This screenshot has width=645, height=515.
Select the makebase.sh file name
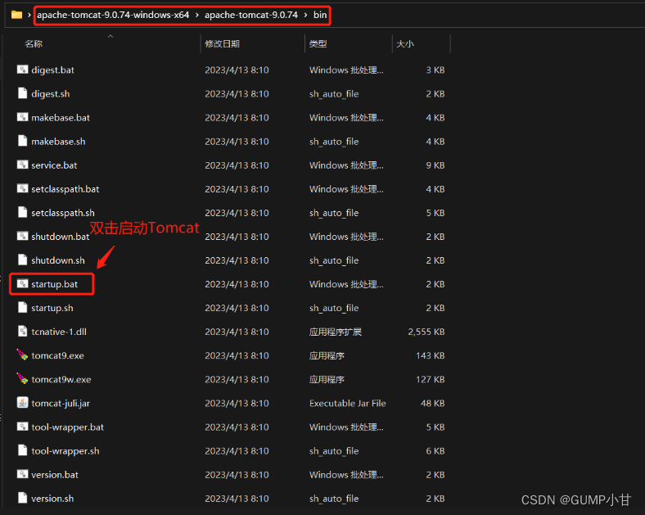[58, 142]
